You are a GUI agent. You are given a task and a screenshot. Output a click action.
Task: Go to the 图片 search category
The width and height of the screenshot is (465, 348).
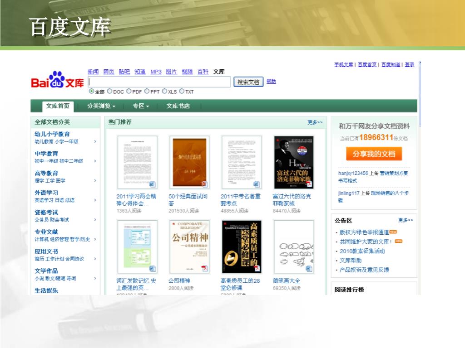pos(171,72)
